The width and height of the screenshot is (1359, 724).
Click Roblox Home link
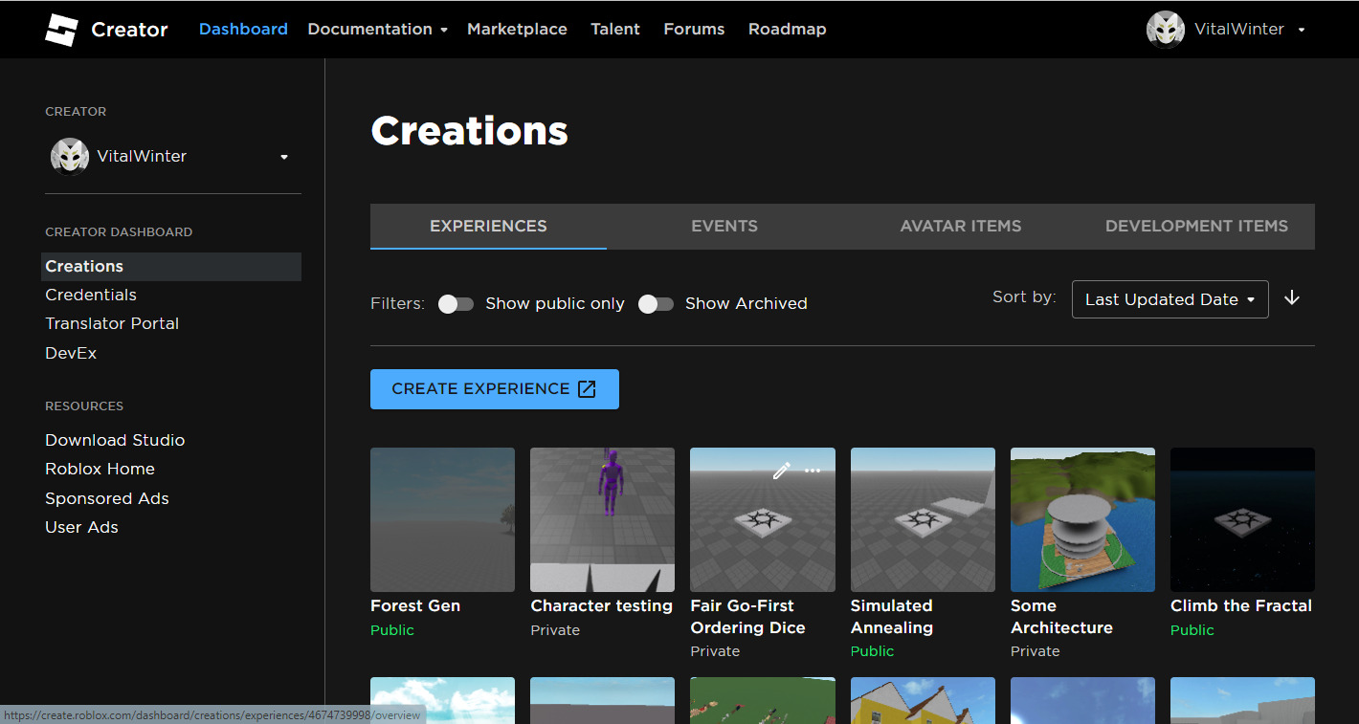(x=100, y=470)
